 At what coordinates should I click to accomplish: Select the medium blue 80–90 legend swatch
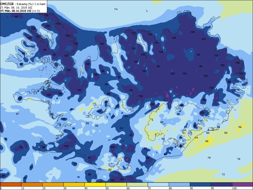(179, 184)
